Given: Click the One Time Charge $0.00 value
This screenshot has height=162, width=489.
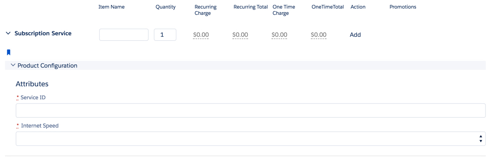Looking at the screenshot, I should coord(279,35).
